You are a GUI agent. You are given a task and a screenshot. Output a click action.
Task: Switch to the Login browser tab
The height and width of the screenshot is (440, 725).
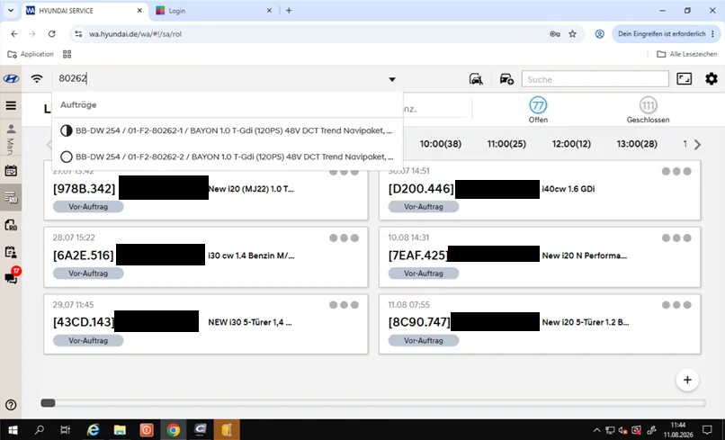[x=213, y=11]
